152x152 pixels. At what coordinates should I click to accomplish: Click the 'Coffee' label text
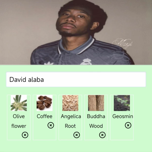tap(45, 116)
